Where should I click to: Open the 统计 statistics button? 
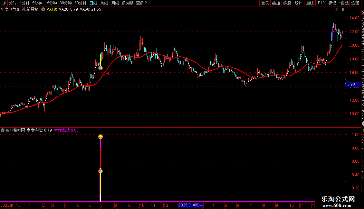(298, 3)
